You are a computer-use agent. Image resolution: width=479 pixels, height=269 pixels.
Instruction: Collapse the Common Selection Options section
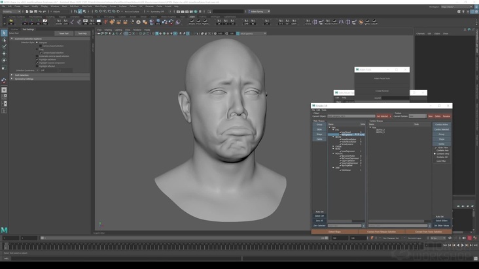click(12, 39)
